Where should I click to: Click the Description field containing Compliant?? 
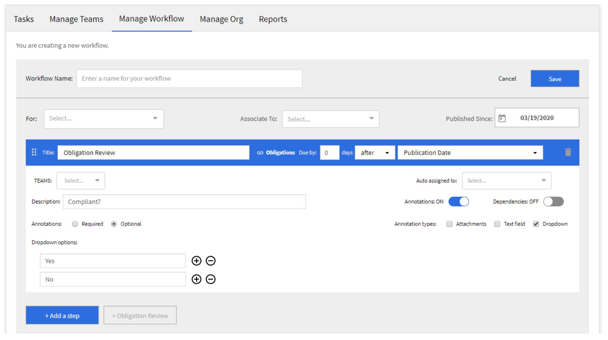[x=184, y=202]
